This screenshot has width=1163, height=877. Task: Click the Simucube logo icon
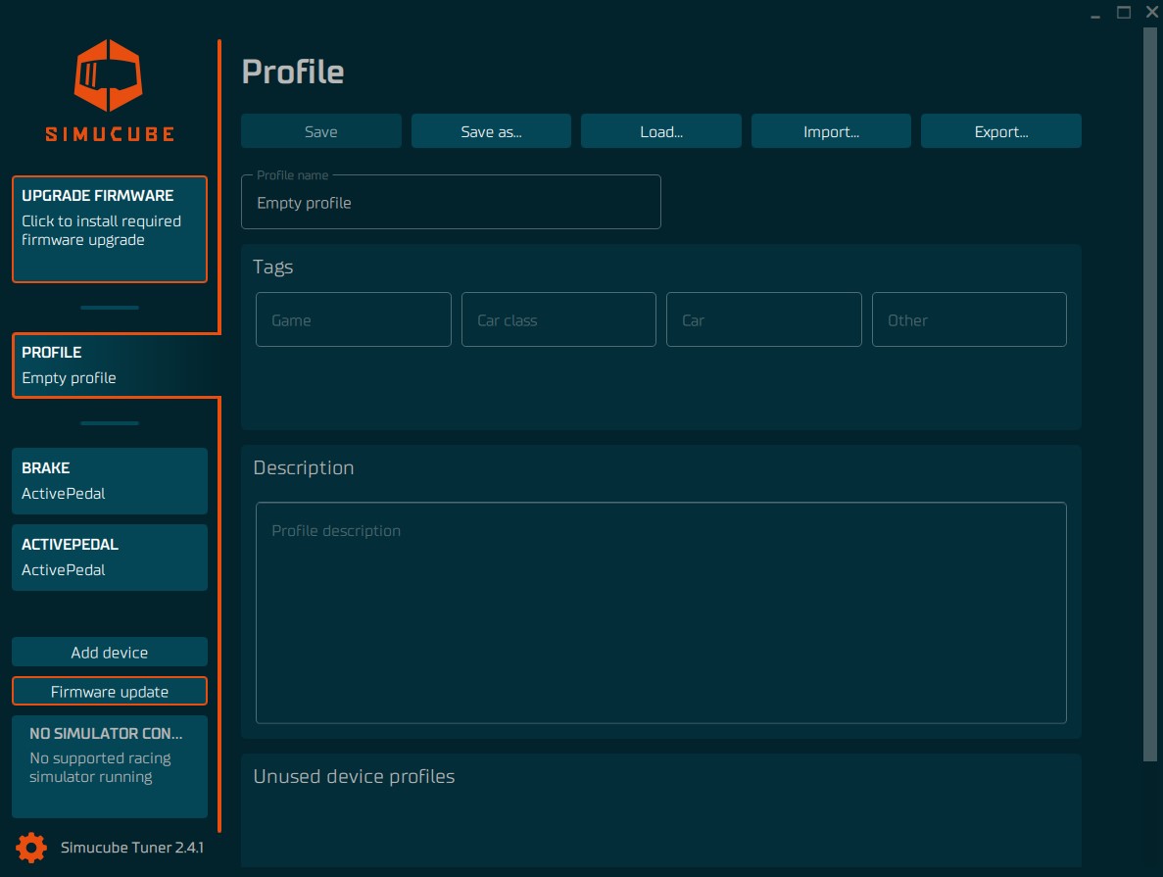109,75
